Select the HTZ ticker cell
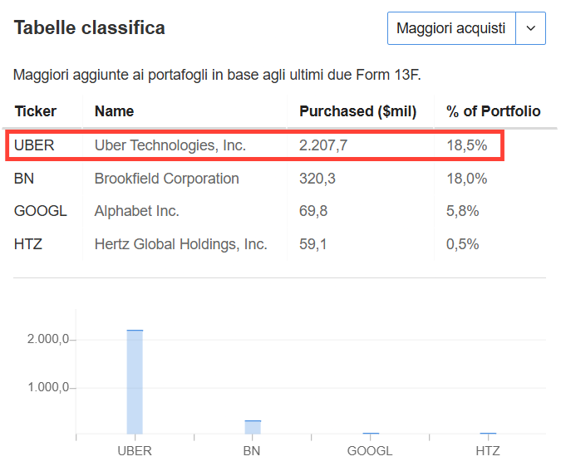 coord(28,244)
